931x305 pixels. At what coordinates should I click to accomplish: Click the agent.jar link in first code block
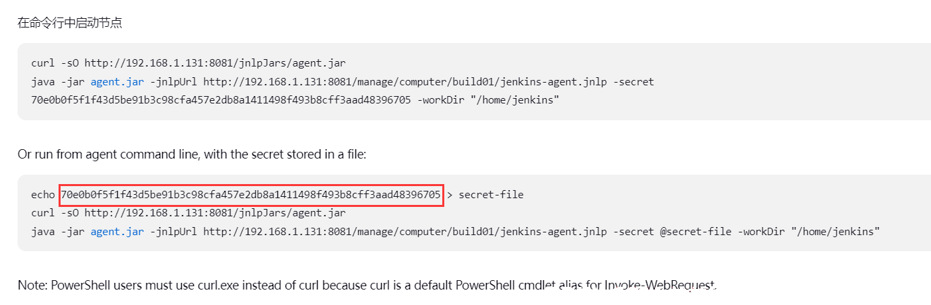117,81
